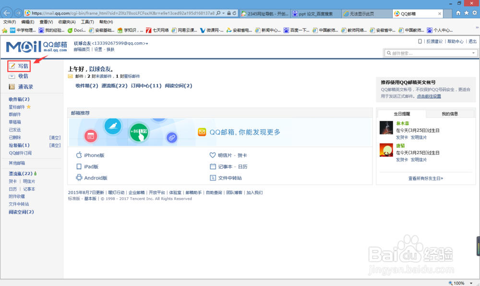
Task: Expand the mail search options dropdown
Action: coord(473,53)
